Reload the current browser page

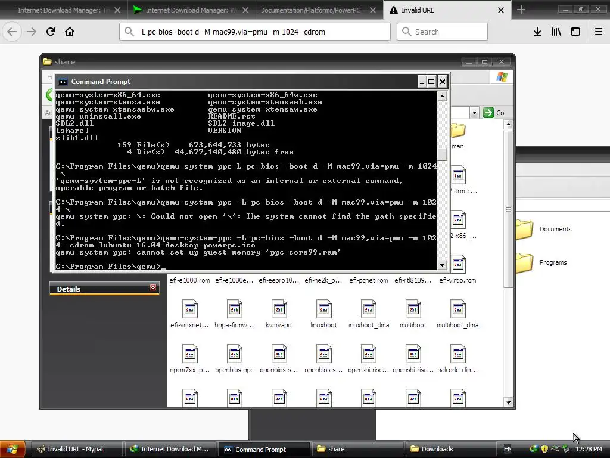51,32
